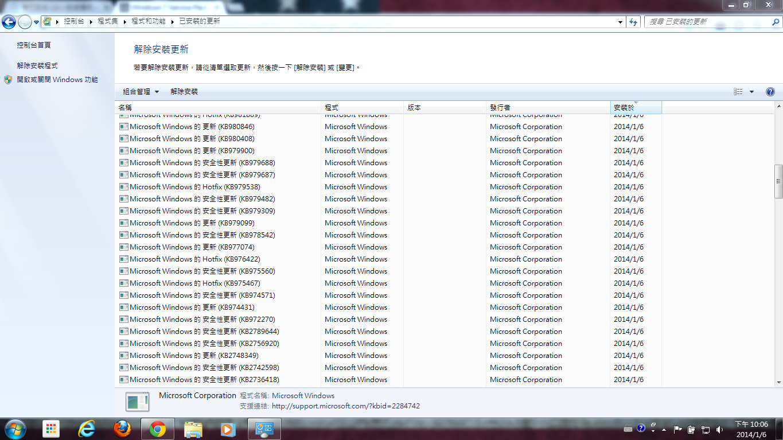Launch Google Chrome from the taskbar

coord(158,429)
